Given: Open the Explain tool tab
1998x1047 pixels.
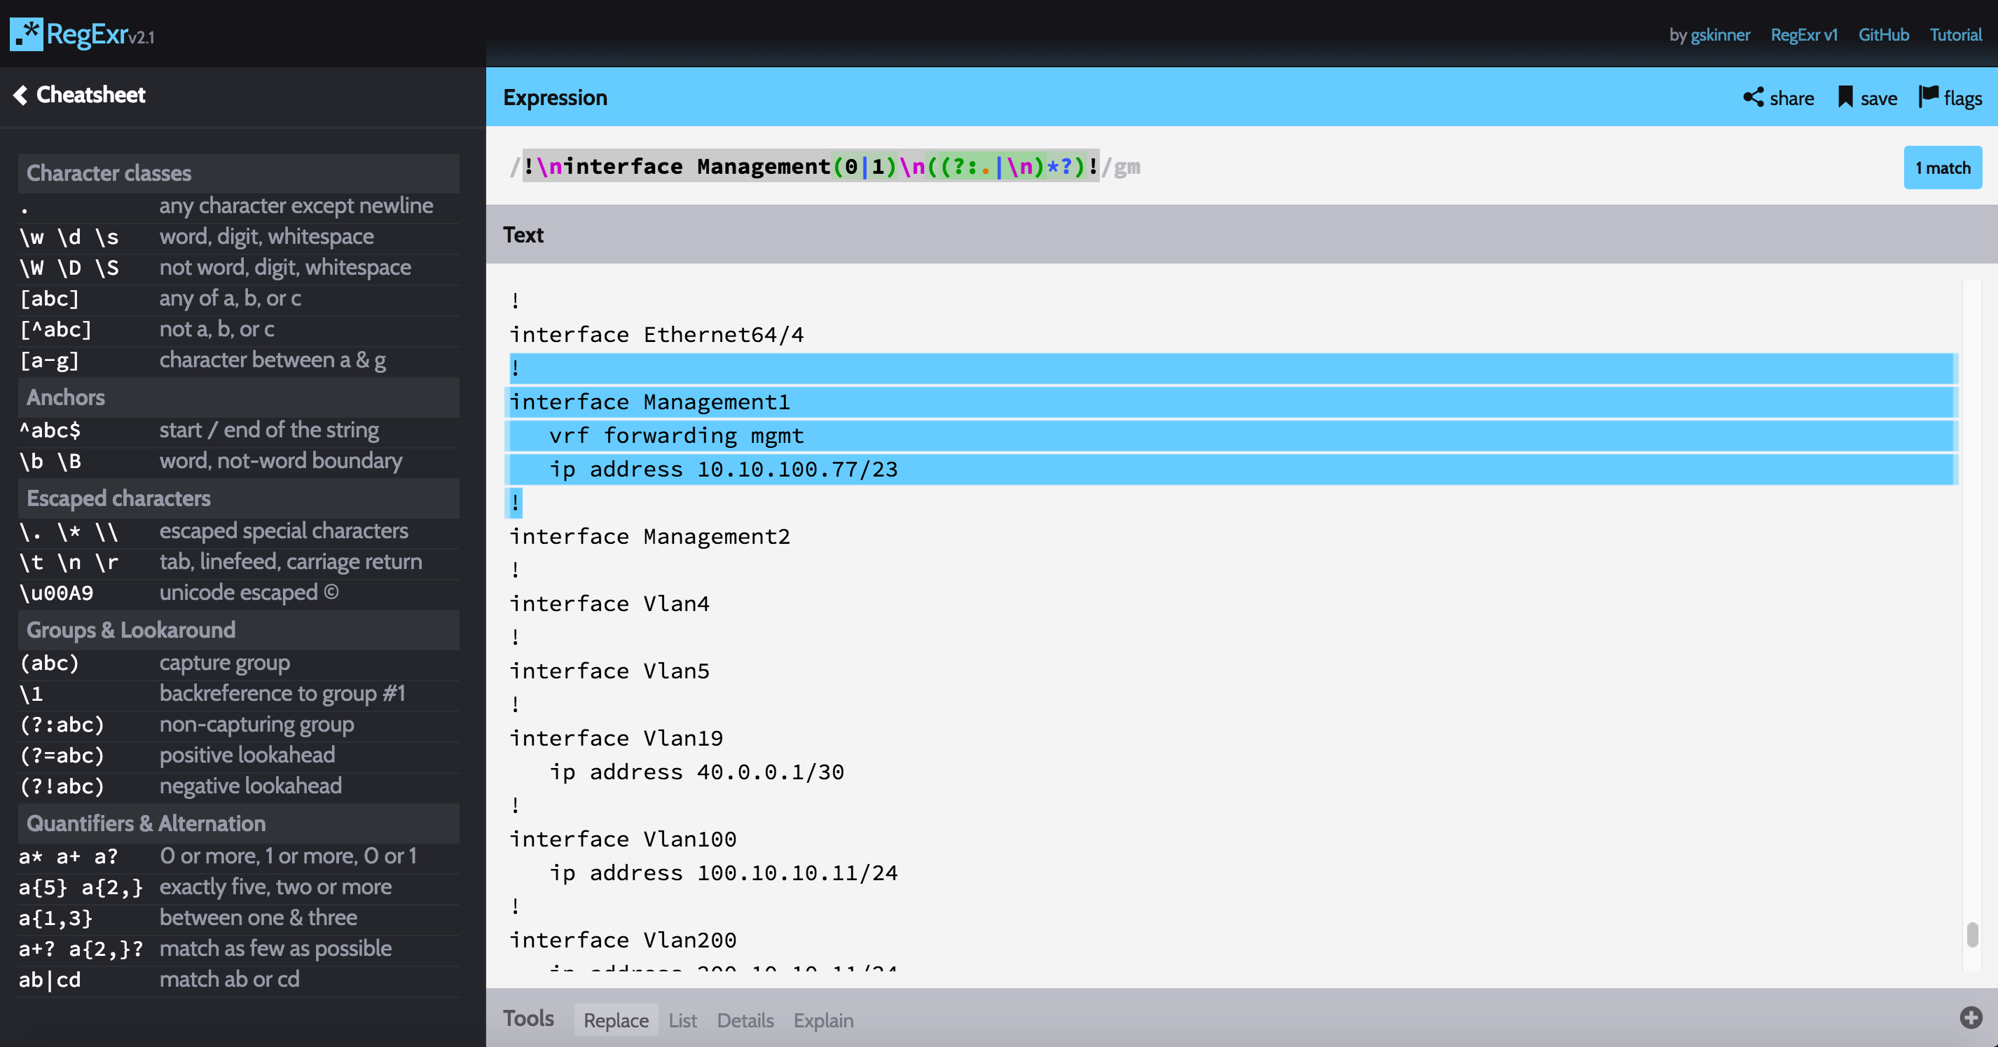Looking at the screenshot, I should click(823, 1020).
